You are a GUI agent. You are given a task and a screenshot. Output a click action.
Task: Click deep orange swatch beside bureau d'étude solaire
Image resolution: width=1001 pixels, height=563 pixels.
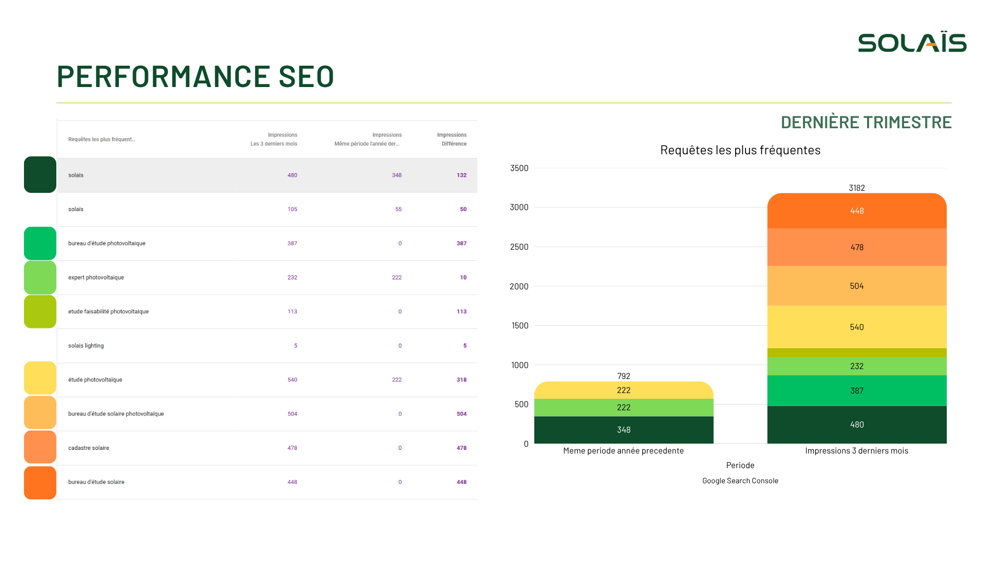click(40, 483)
